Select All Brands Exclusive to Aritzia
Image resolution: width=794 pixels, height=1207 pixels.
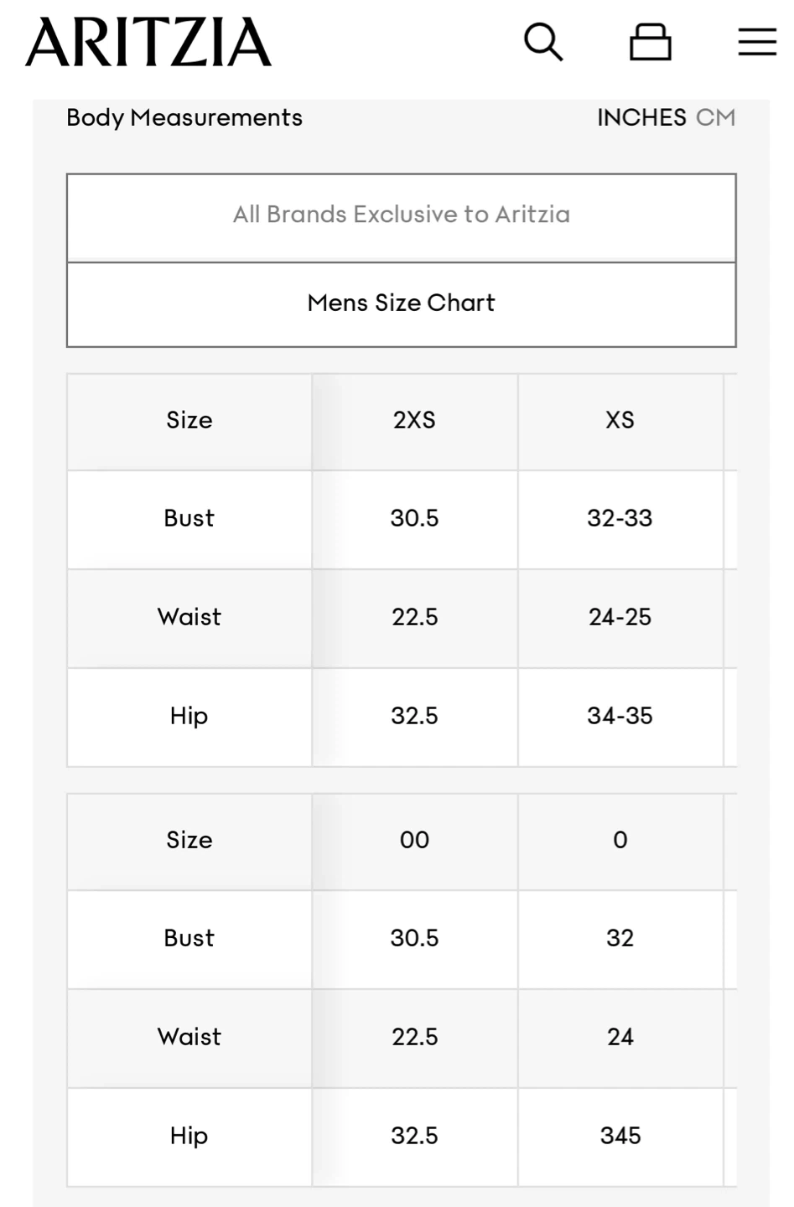click(401, 215)
